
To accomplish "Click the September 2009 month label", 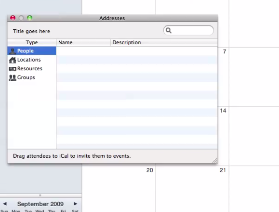I will (x=40, y=204).
